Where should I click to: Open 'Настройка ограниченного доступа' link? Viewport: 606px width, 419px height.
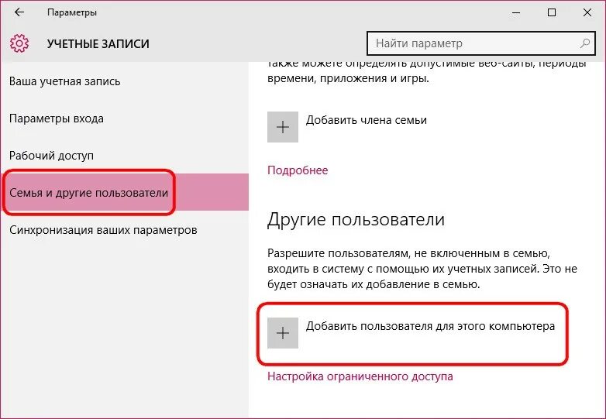(x=360, y=376)
